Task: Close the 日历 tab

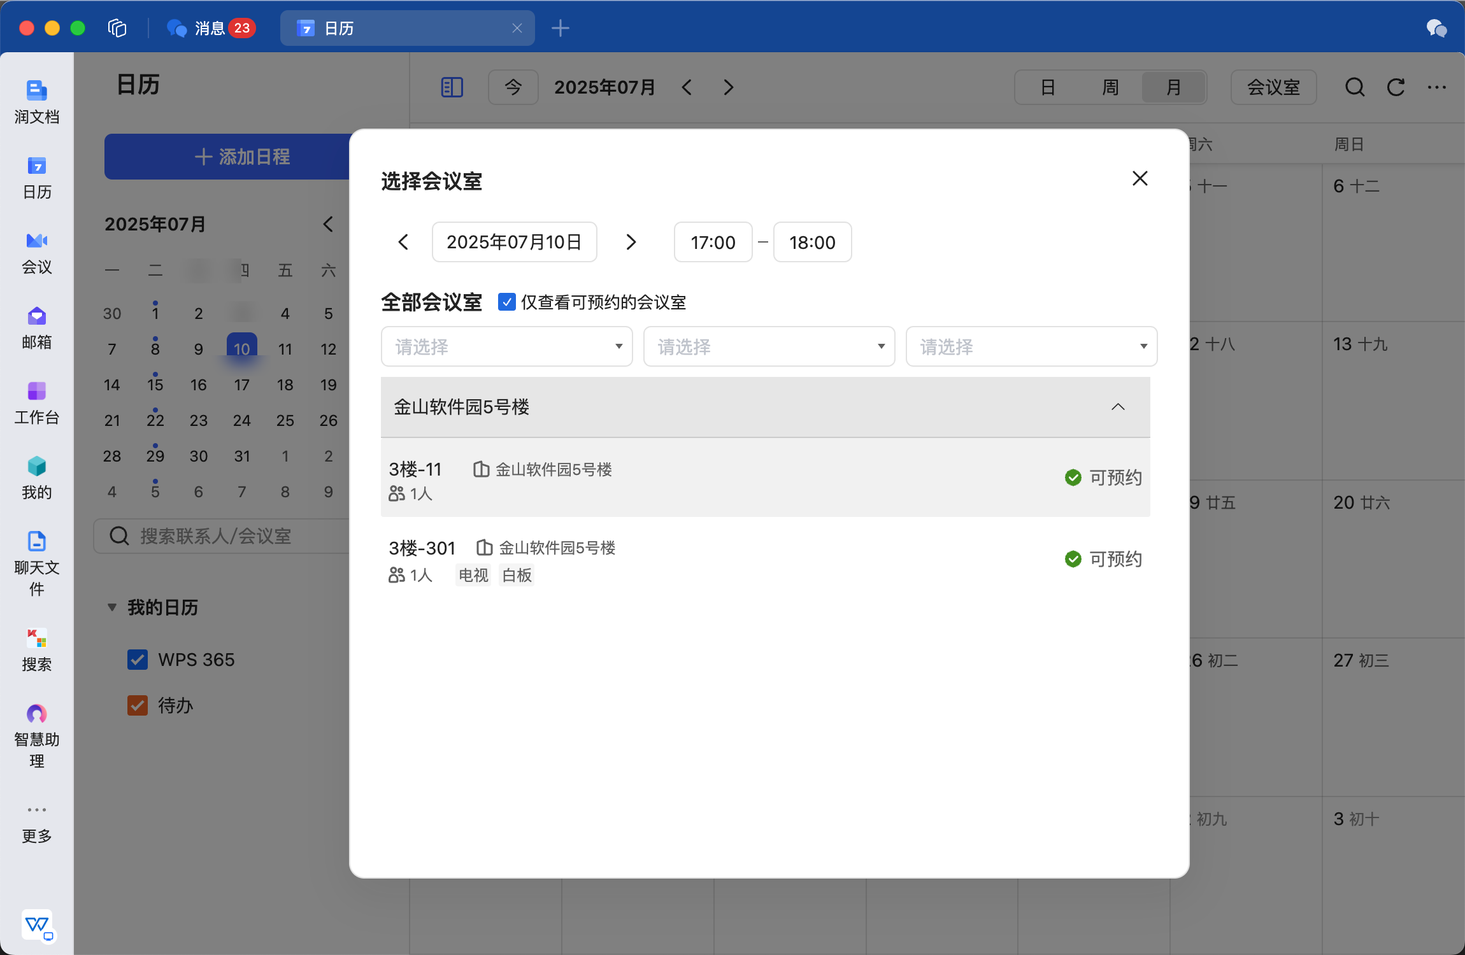Action: 517,28
